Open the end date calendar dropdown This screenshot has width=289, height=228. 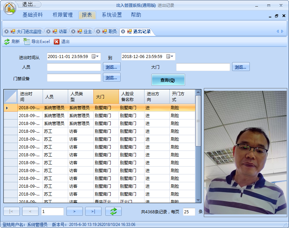170,56
